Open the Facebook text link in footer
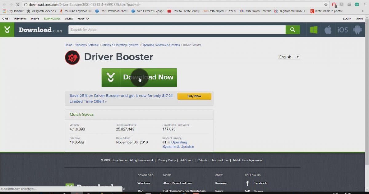 [x=260, y=183]
